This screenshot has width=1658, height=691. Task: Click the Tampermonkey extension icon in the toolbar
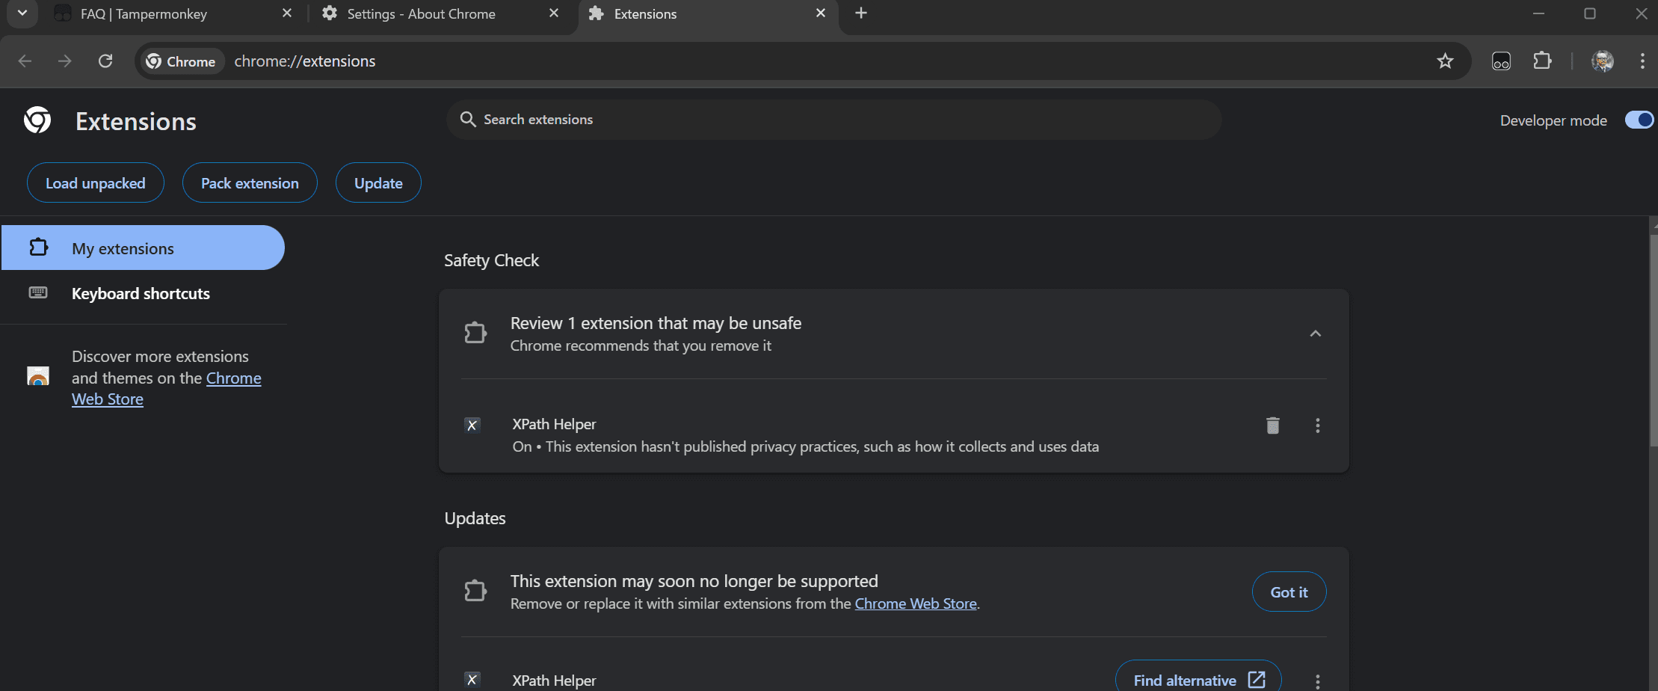coord(1501,61)
